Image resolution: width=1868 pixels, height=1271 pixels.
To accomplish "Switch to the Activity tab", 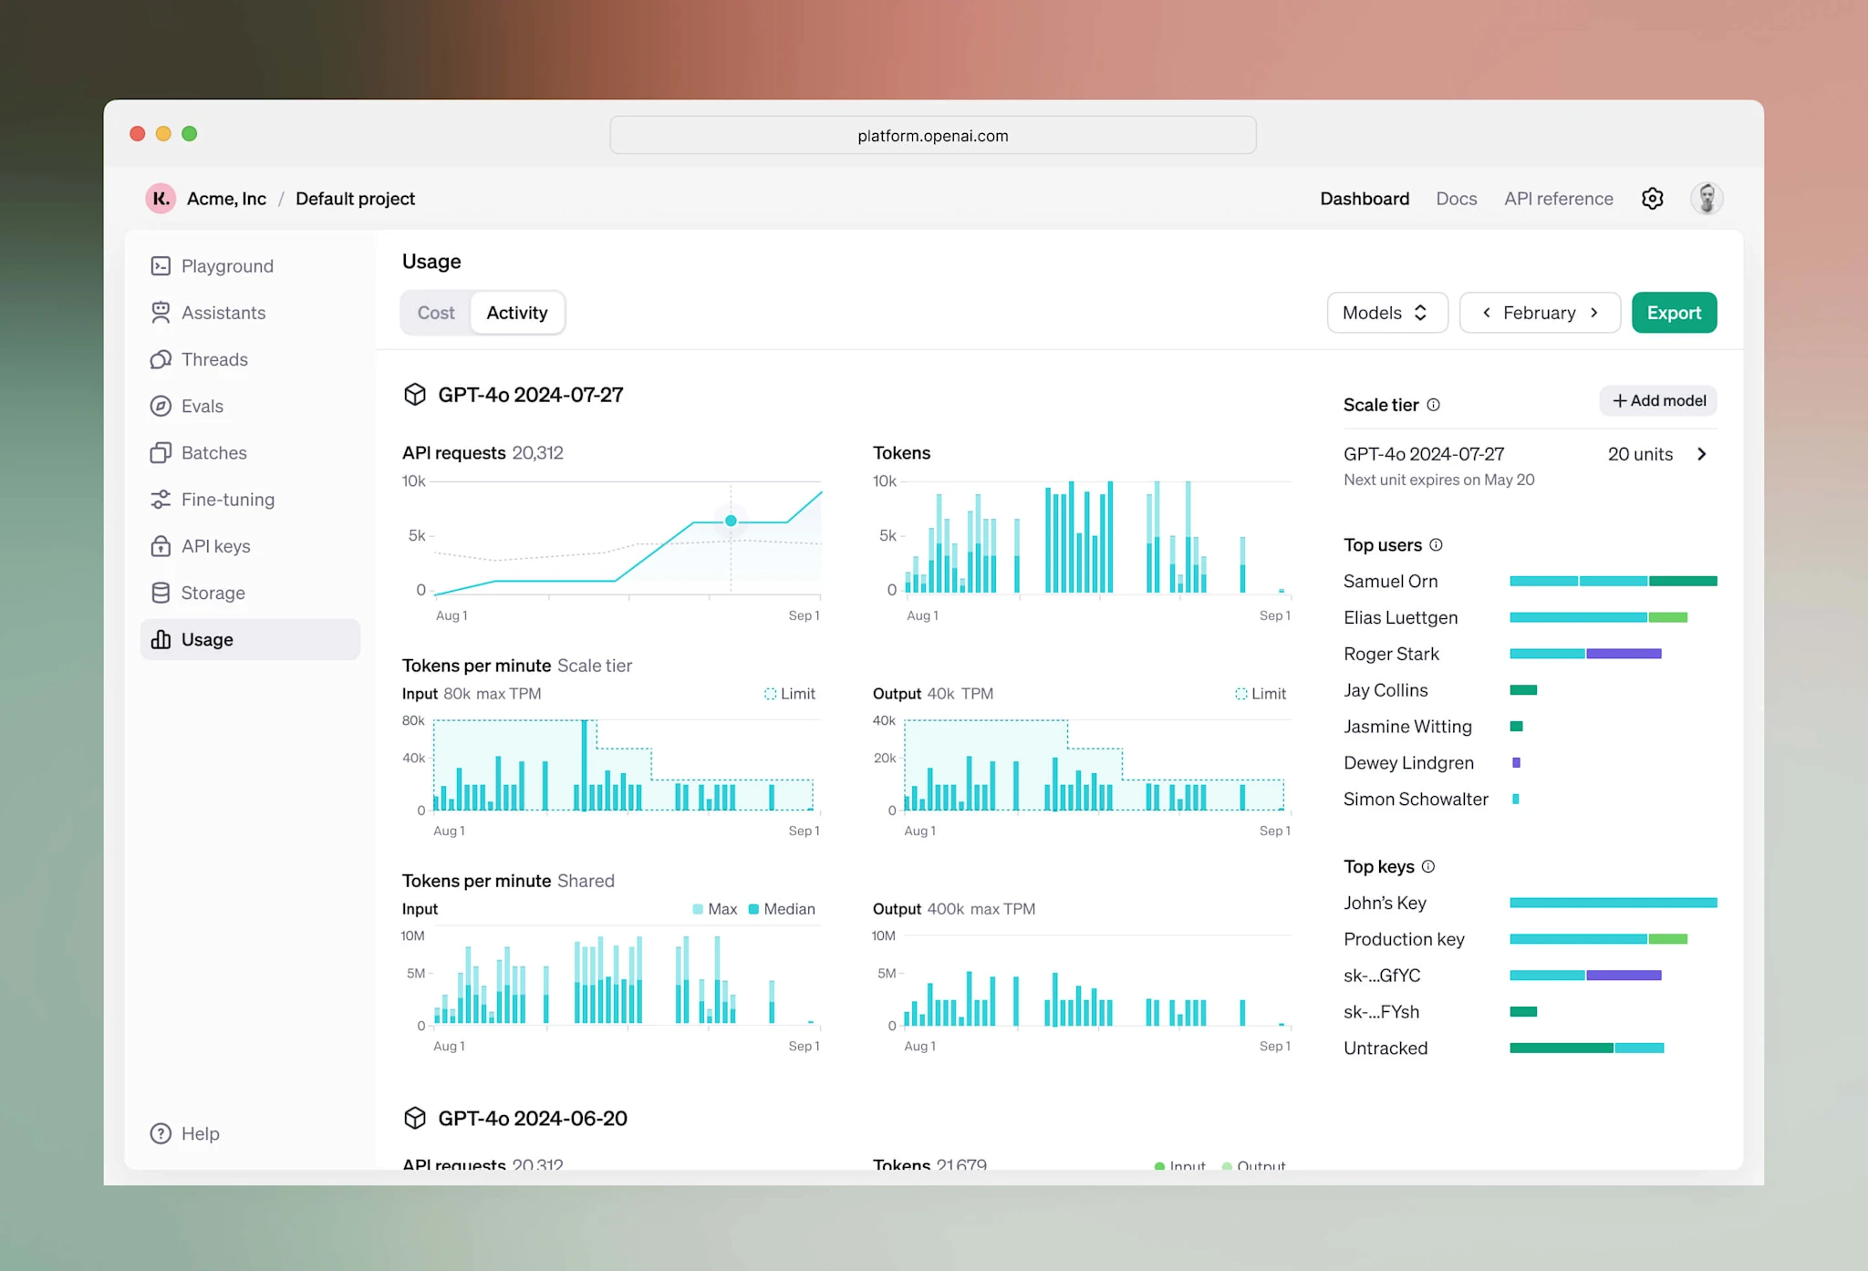I will [517, 312].
